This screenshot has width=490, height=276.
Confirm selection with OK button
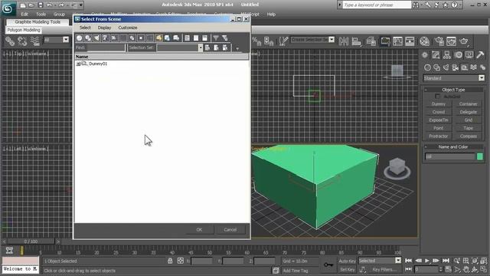[x=199, y=230]
